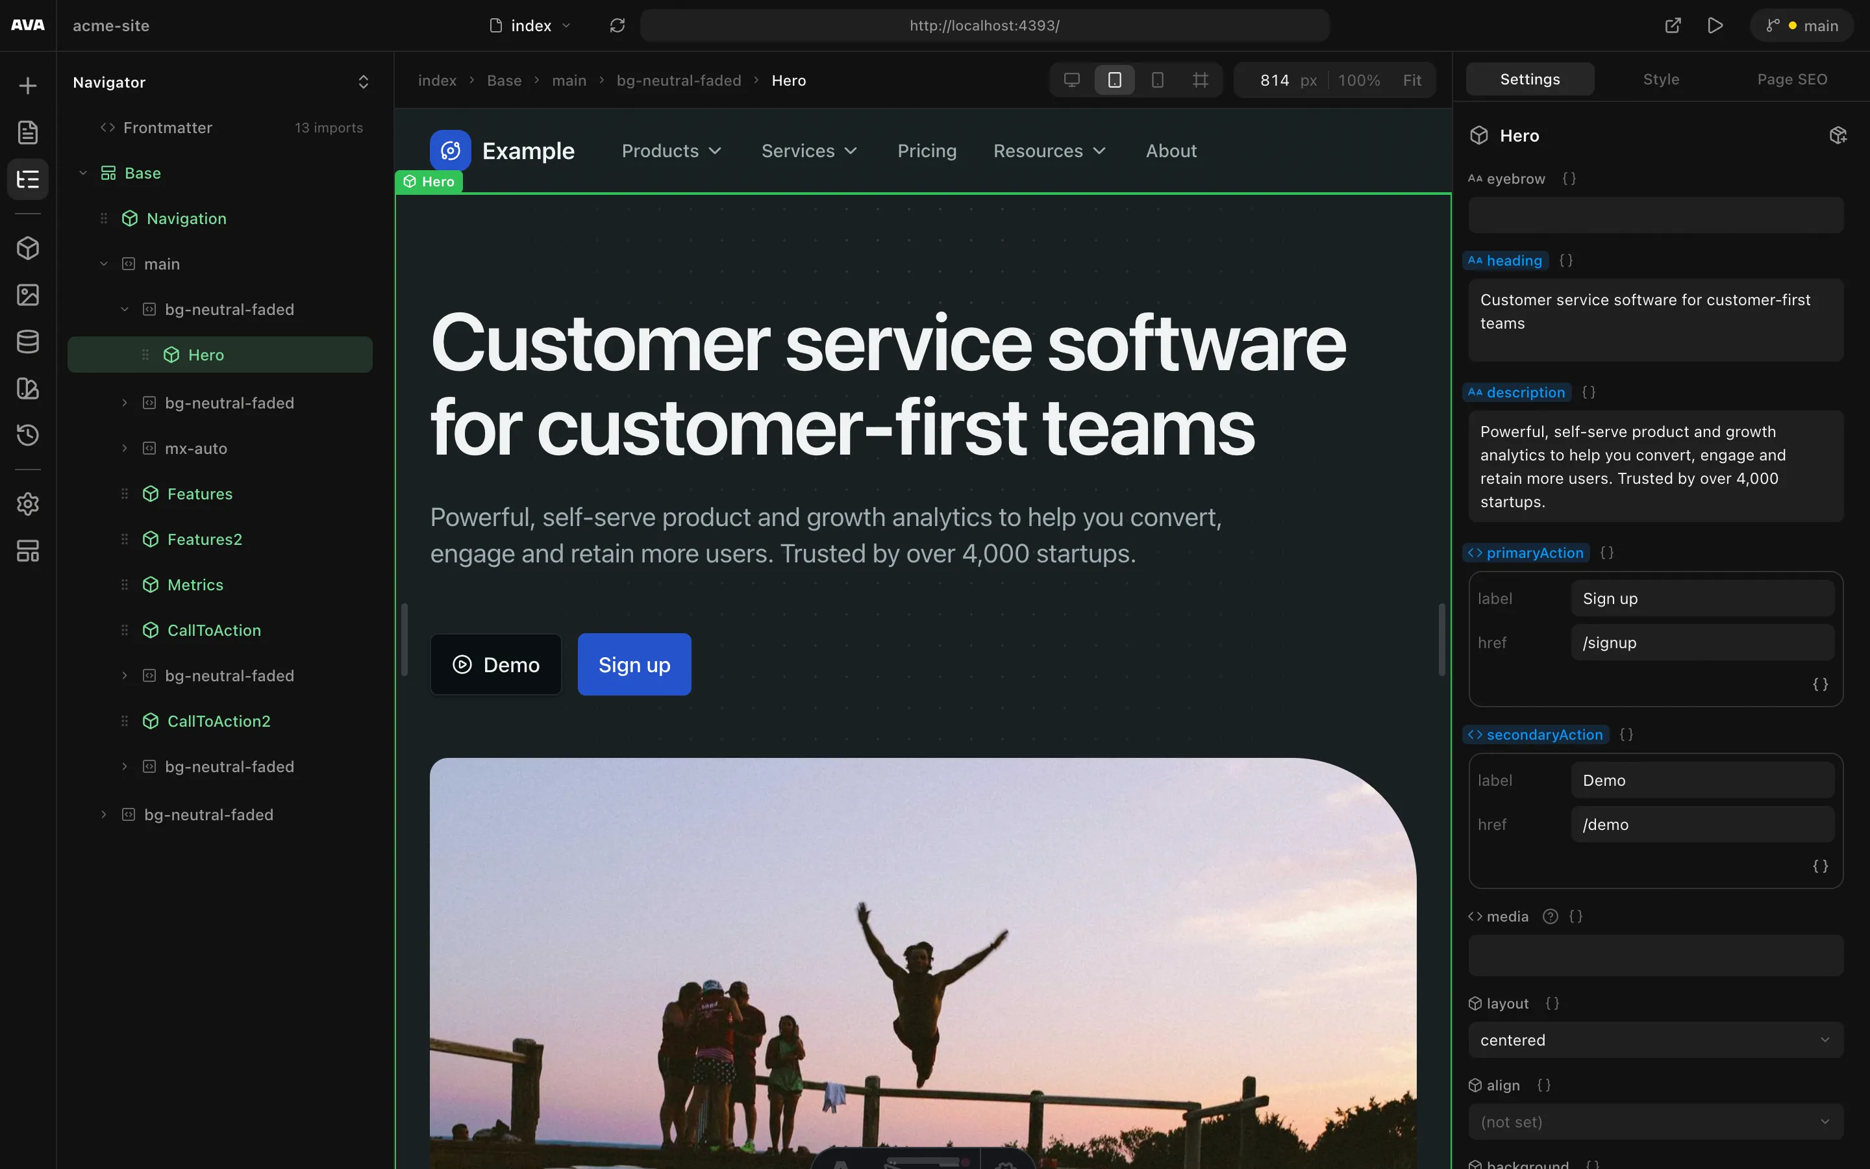Toggle eyebrow expression braces

[x=1569, y=179]
